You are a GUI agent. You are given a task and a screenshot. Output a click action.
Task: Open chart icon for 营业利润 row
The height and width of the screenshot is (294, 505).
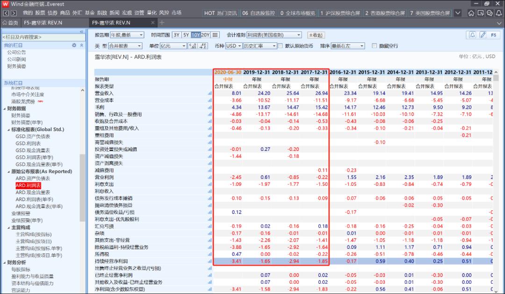point(209,177)
